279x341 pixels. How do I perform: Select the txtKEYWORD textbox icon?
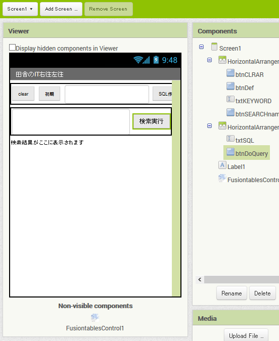pyautogui.click(x=230, y=99)
